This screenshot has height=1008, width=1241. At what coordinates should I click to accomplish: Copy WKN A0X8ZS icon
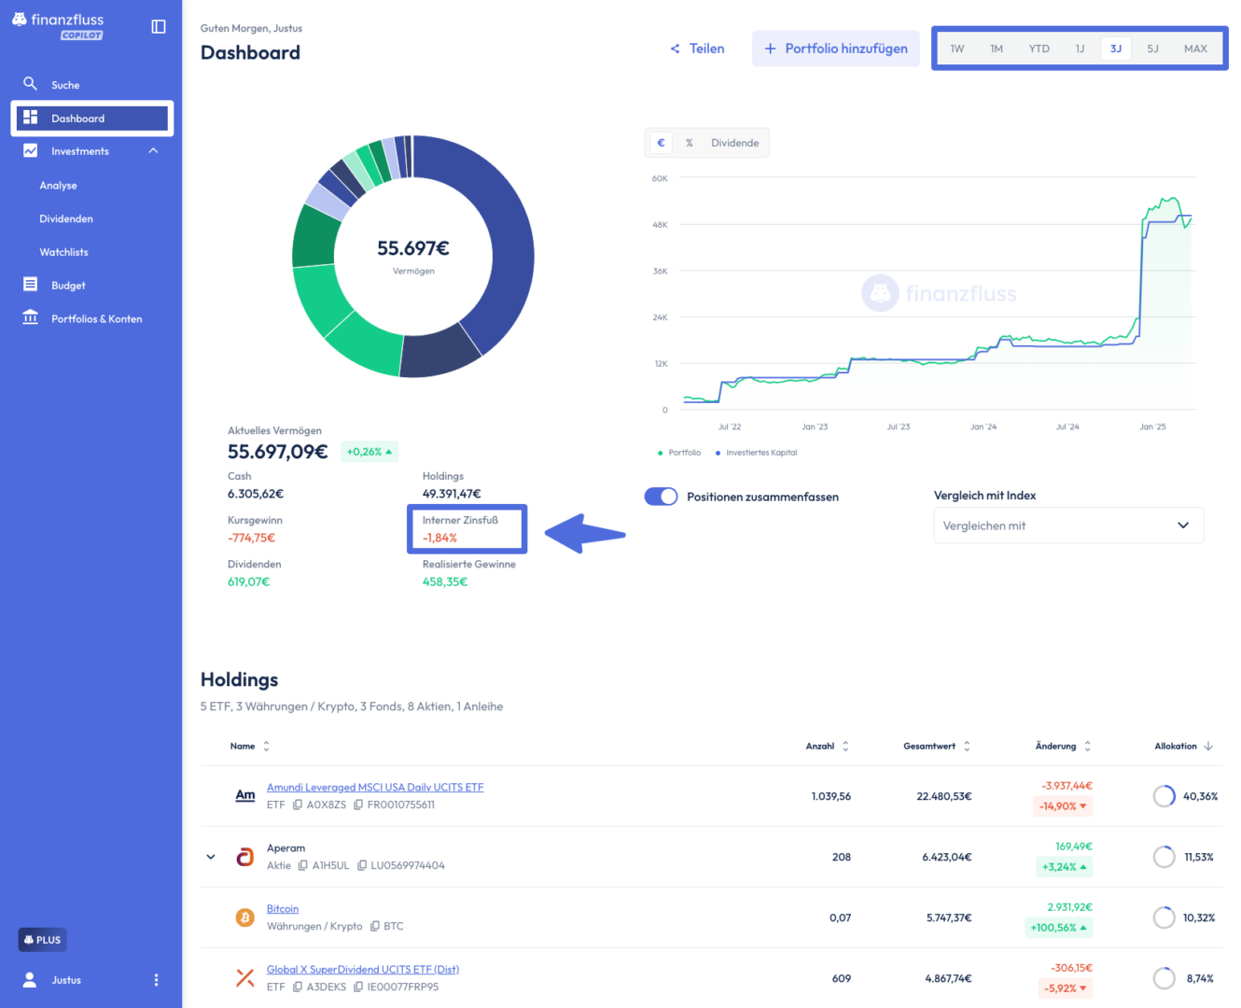[298, 805]
